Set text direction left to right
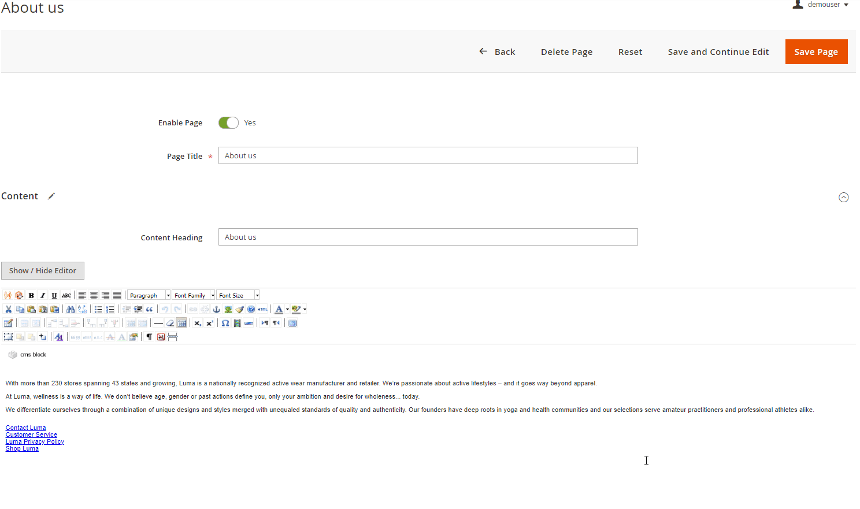 coord(265,323)
